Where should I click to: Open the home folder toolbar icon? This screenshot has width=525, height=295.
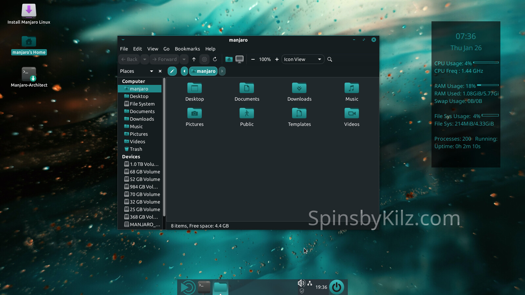[x=229, y=59]
